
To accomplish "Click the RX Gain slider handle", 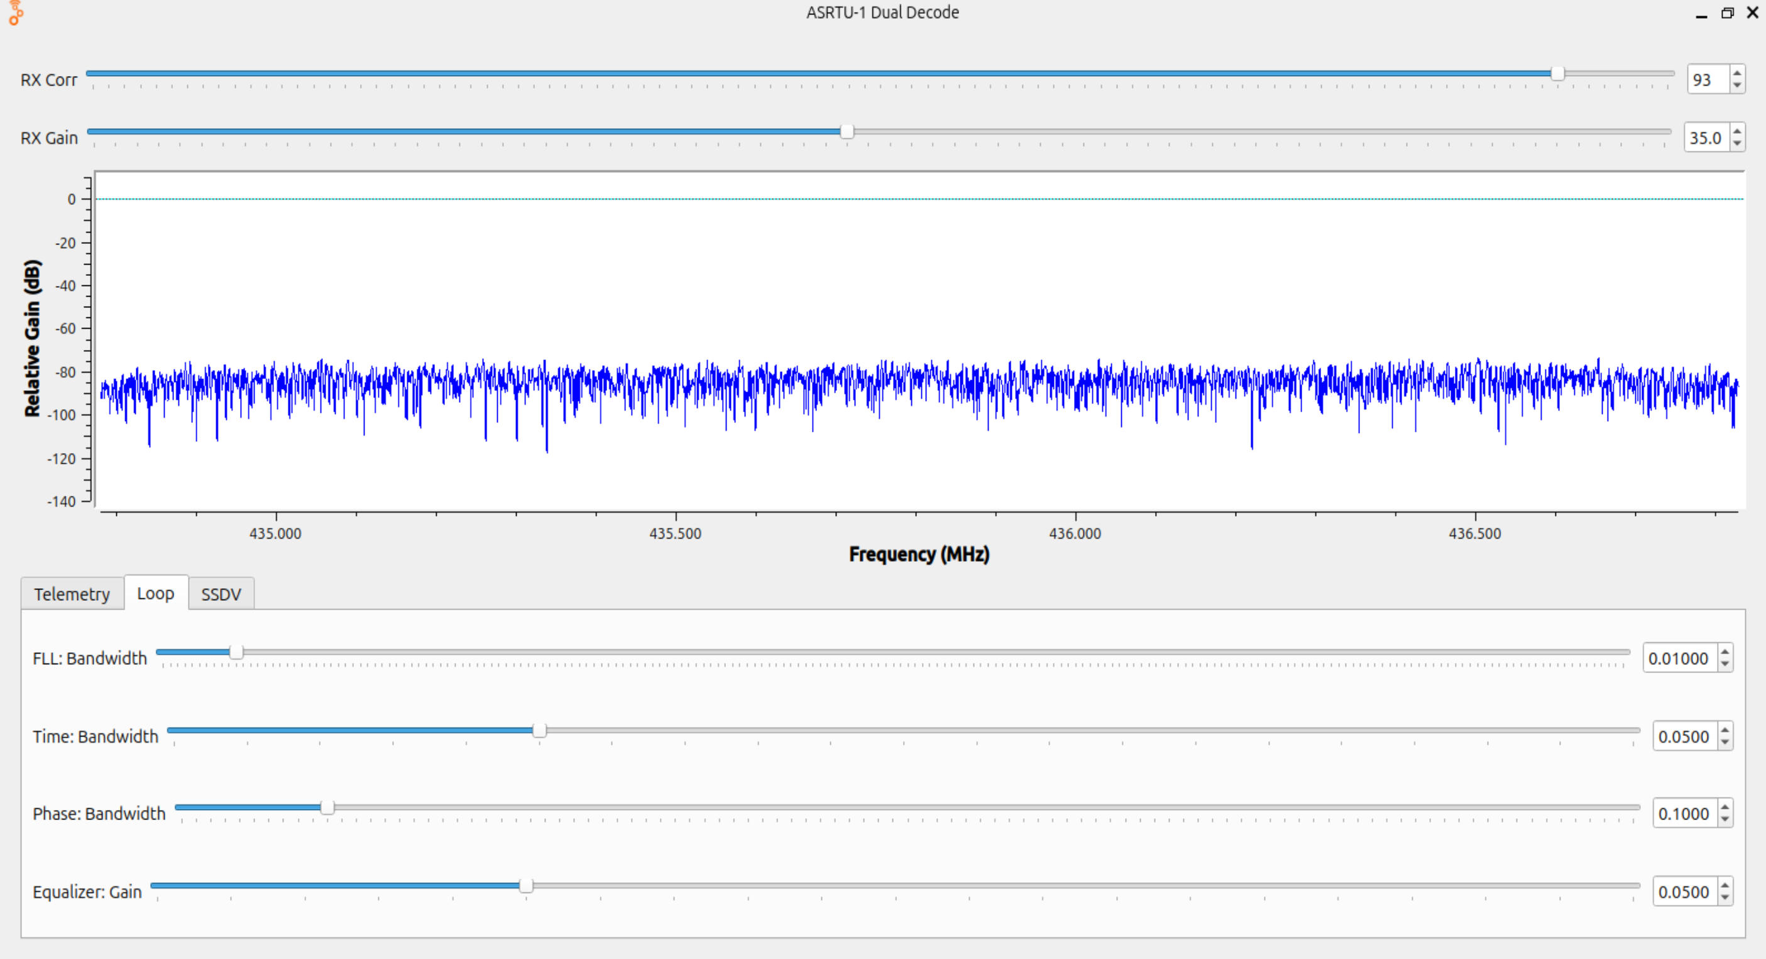I will click(847, 131).
